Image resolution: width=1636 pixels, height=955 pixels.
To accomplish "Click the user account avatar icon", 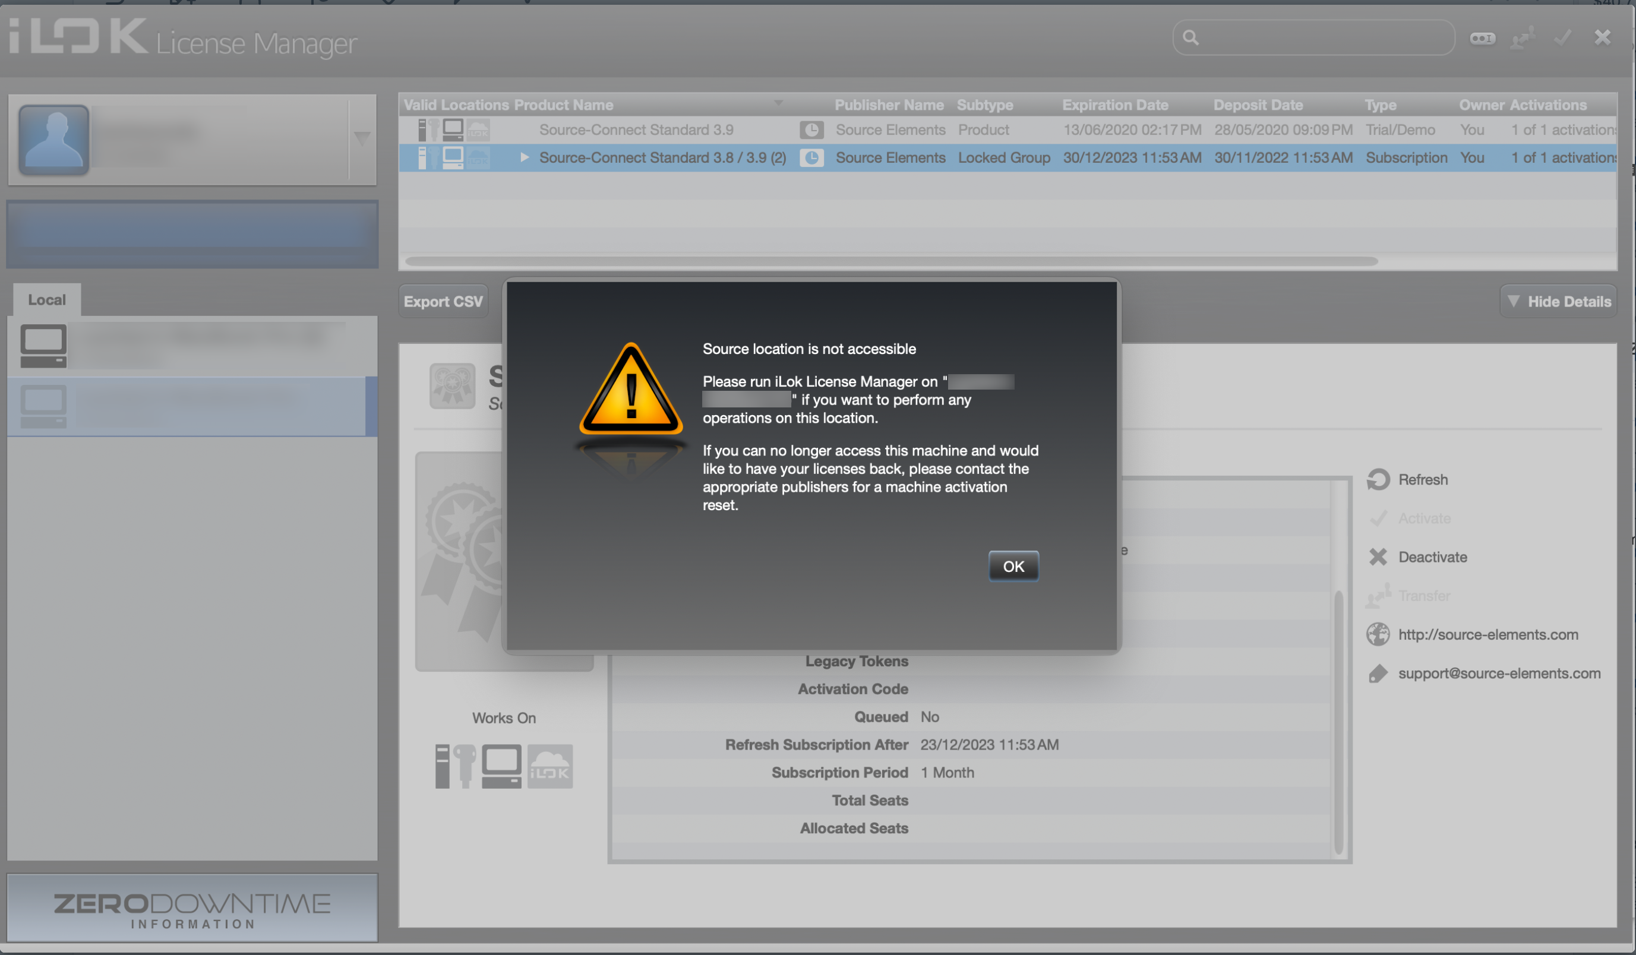I will (x=54, y=139).
